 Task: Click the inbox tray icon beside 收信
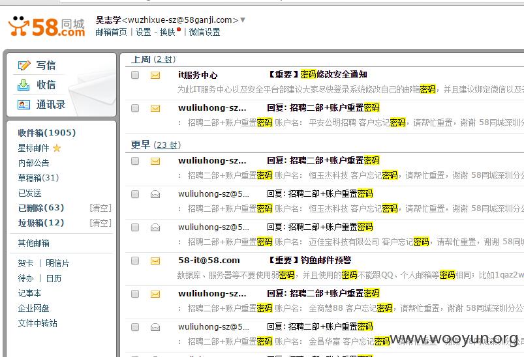[x=23, y=85]
